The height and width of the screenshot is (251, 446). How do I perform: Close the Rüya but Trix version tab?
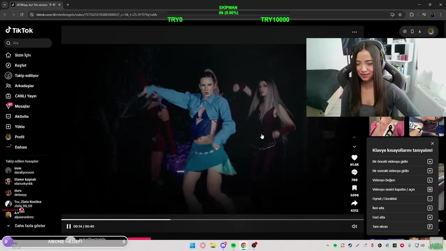coord(59,5)
